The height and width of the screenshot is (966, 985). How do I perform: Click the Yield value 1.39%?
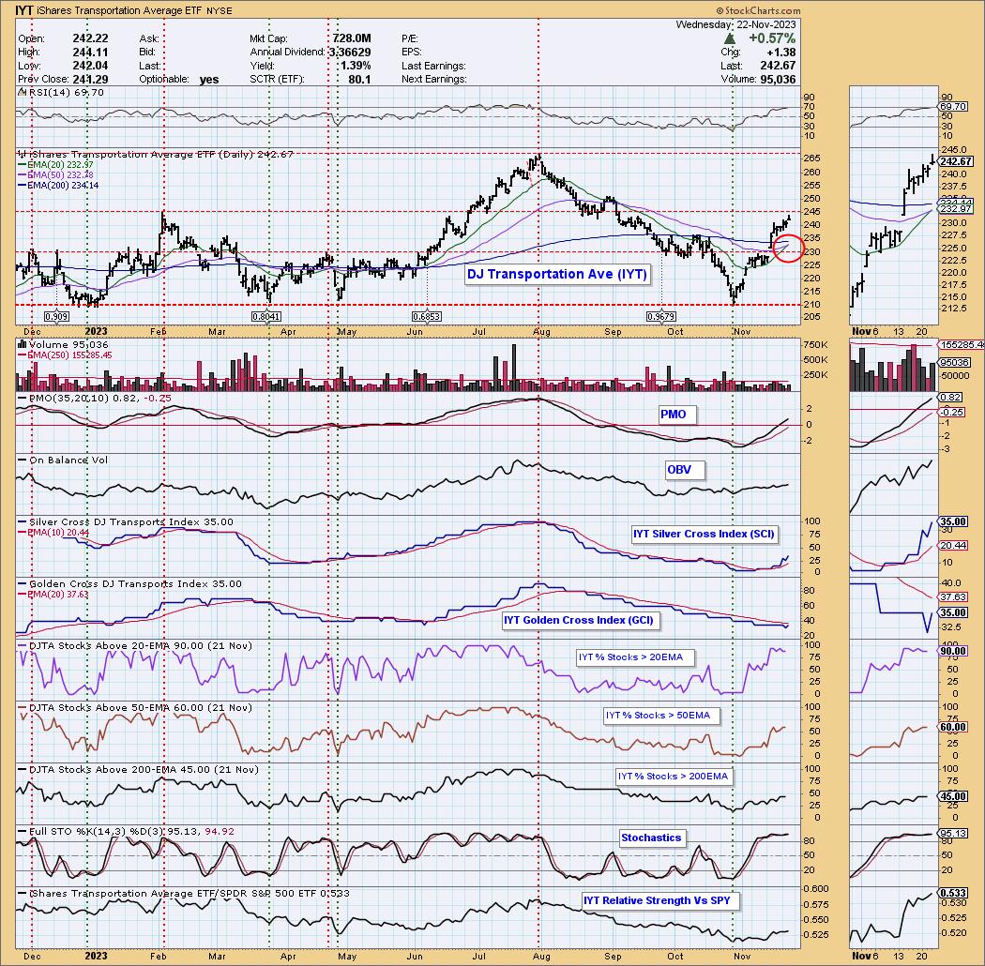click(356, 66)
